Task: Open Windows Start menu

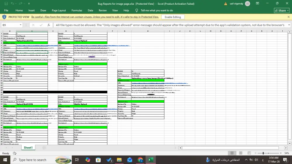Action: [x=5, y=160]
